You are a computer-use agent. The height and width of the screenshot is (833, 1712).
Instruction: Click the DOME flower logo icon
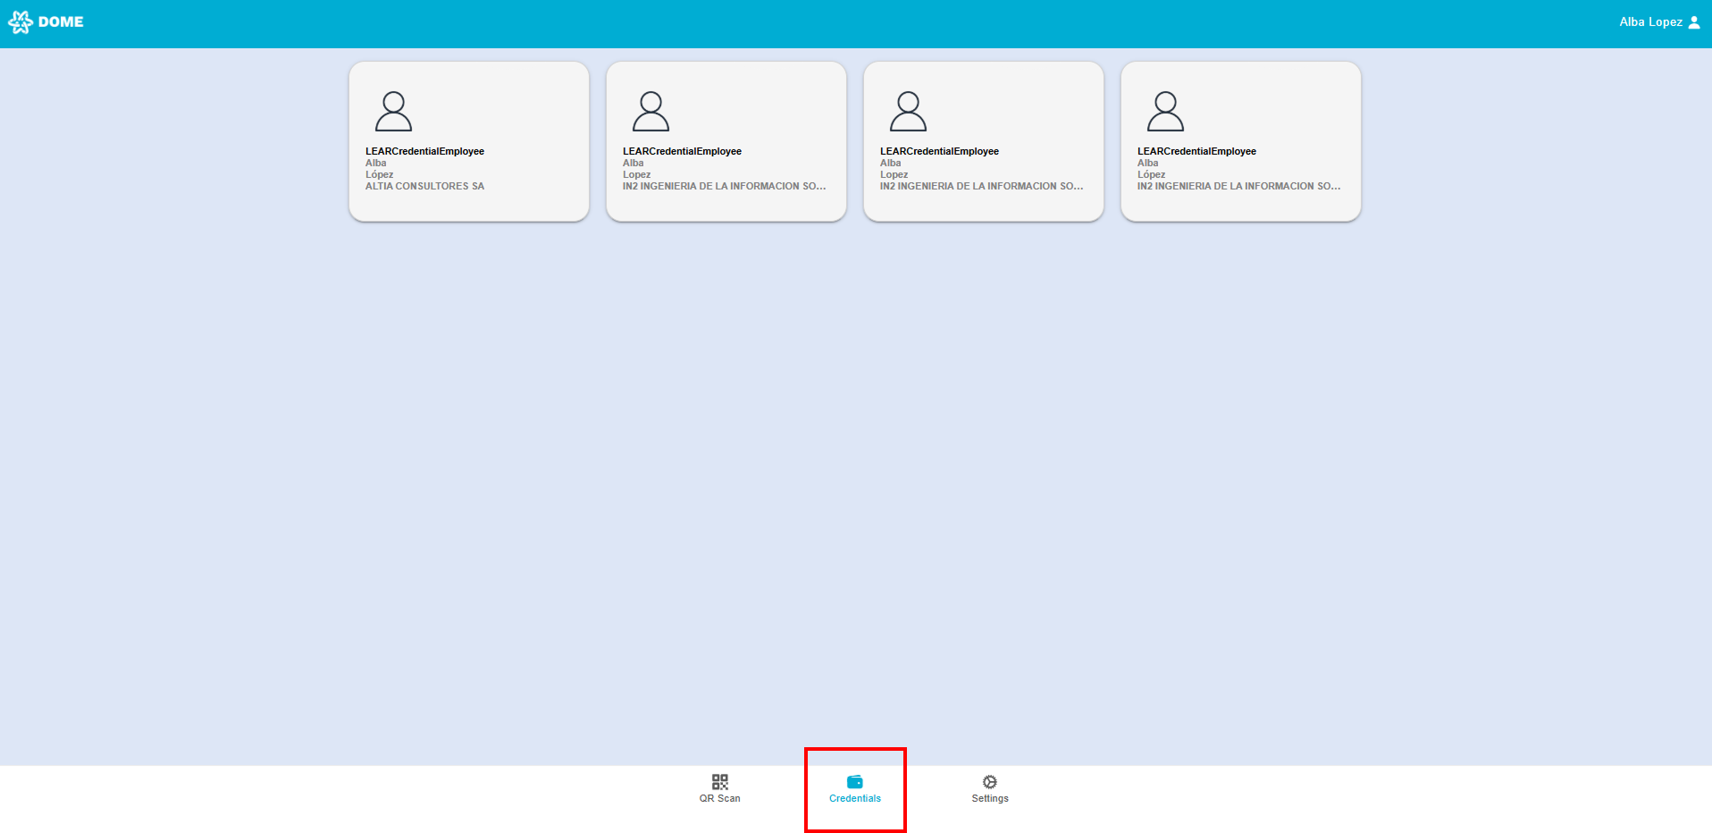pos(20,22)
